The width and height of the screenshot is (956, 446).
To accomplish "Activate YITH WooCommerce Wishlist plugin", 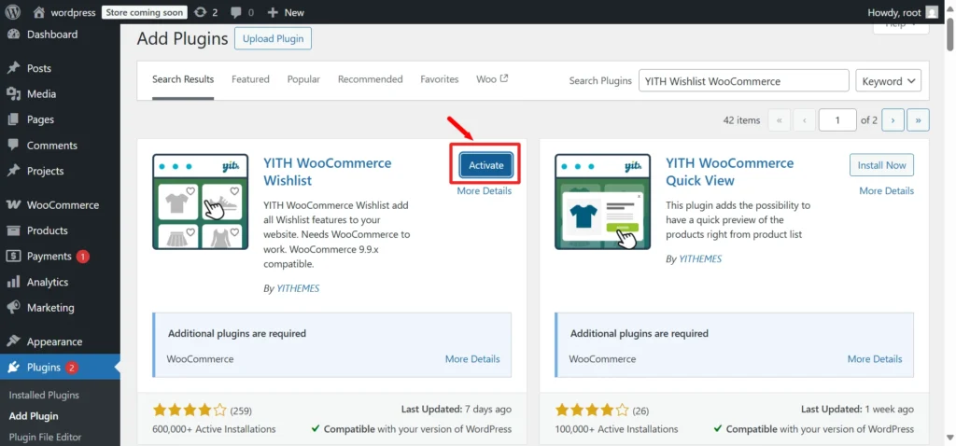I will pos(485,165).
